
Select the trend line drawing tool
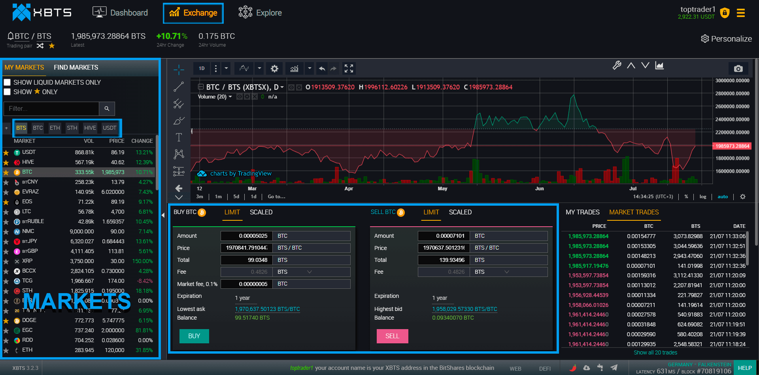click(179, 87)
